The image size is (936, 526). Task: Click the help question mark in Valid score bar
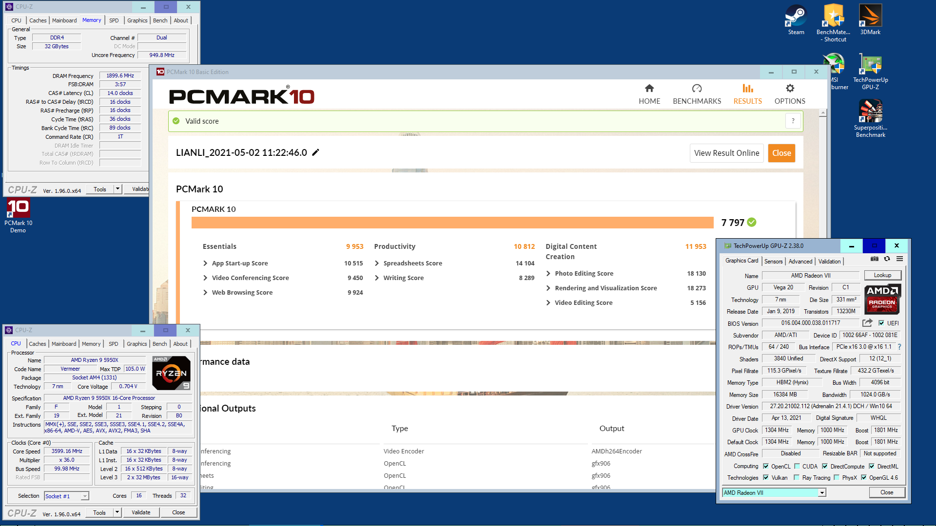coord(793,121)
